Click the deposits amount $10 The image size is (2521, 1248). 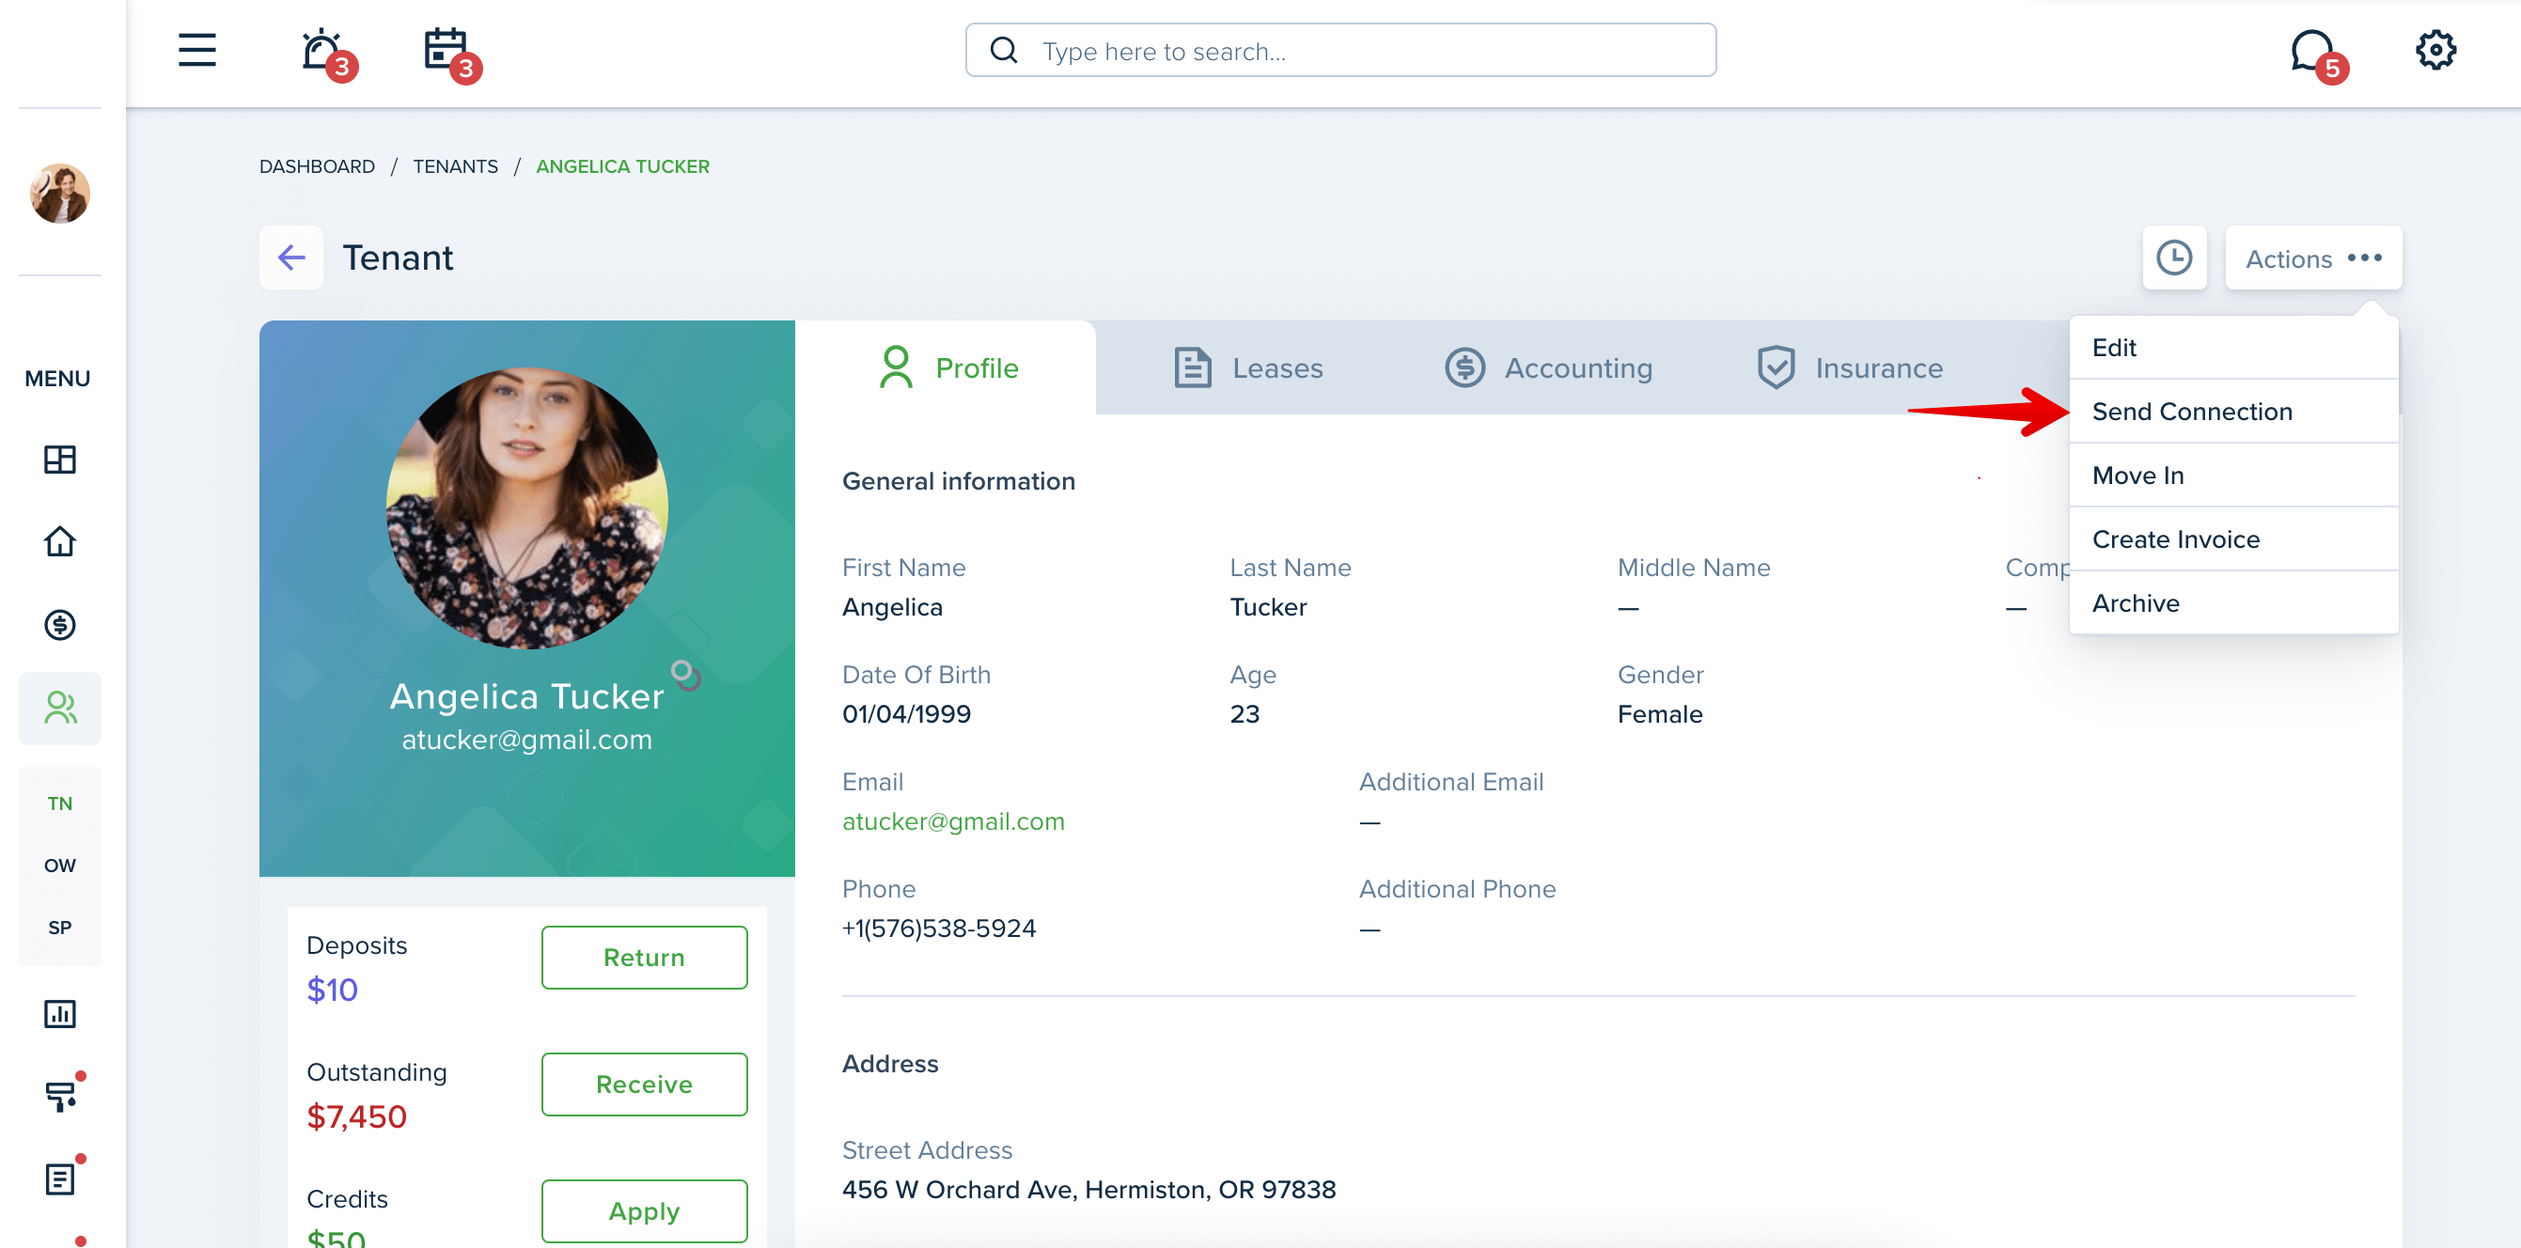[332, 989]
